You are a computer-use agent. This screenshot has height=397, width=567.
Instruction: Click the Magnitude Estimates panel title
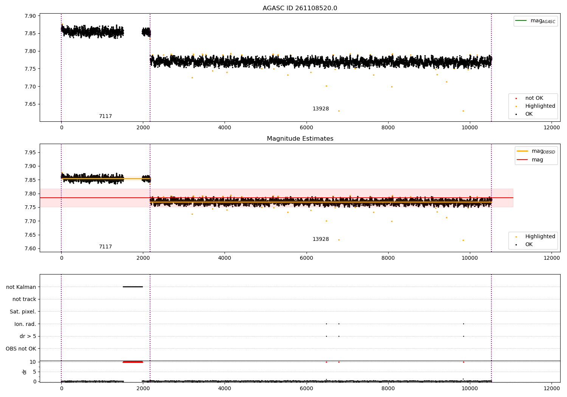[300, 139]
